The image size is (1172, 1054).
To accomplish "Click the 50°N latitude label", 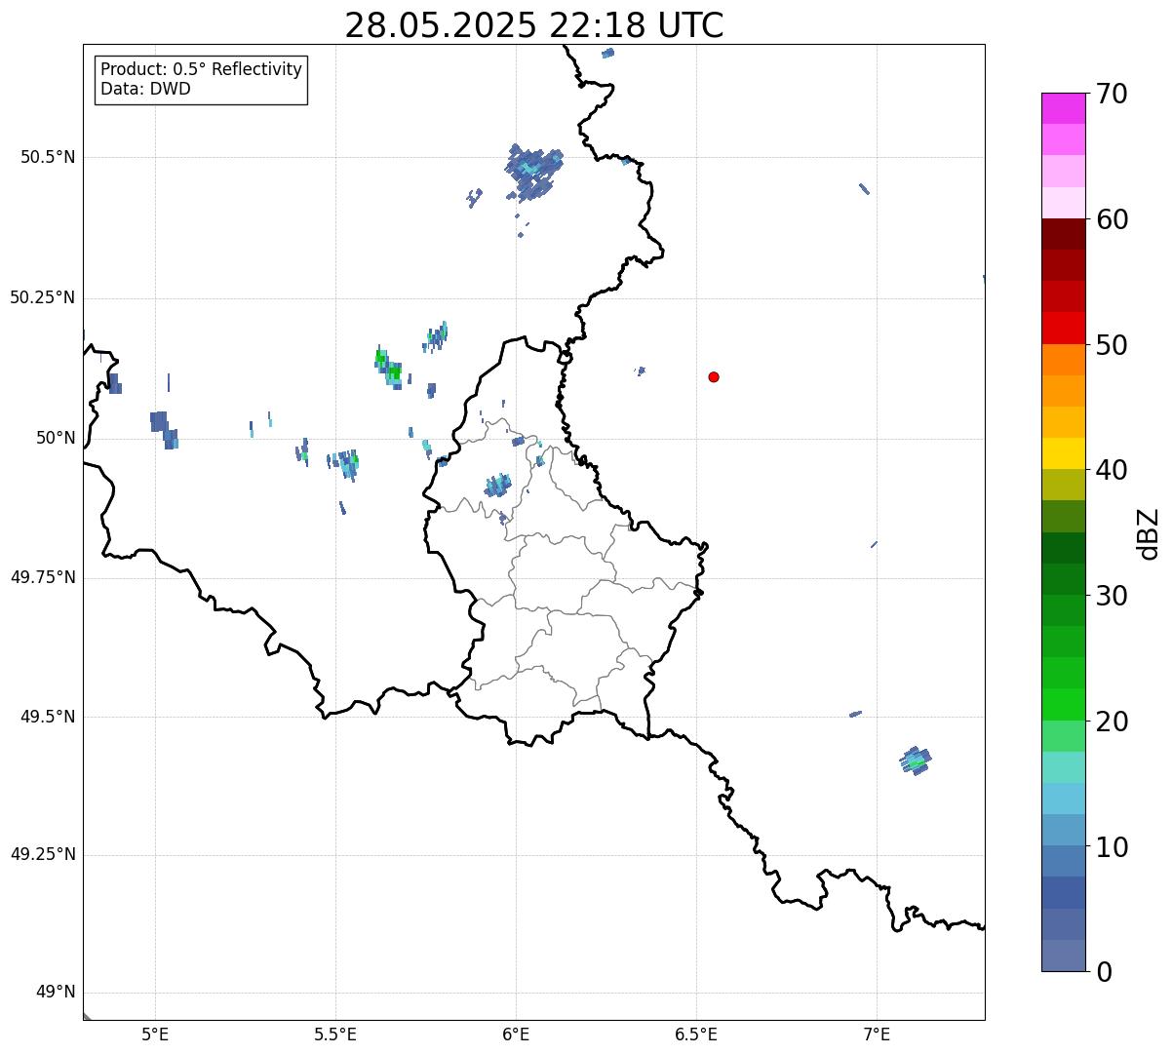I will point(56,438).
